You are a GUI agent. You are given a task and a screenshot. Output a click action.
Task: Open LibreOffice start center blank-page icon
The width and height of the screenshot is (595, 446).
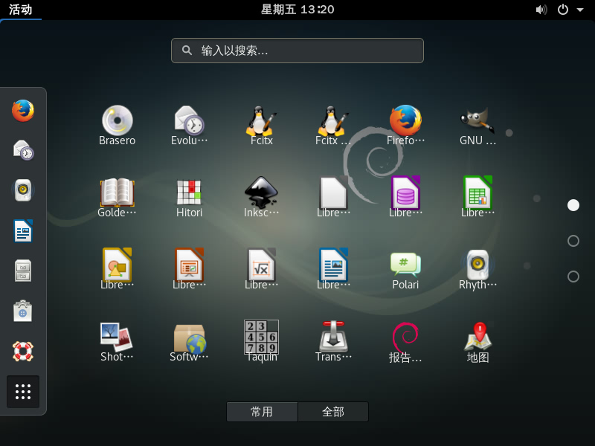(x=333, y=197)
